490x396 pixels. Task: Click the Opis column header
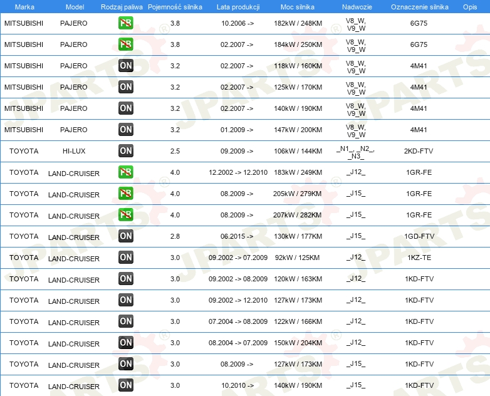pyautogui.click(x=470, y=7)
